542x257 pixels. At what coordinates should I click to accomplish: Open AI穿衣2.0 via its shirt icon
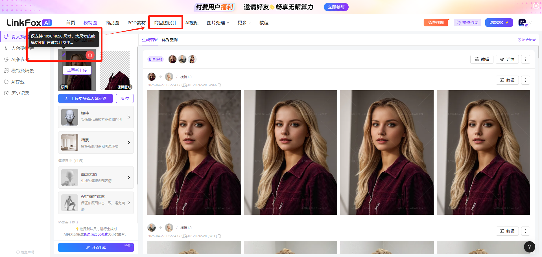pyautogui.click(x=6, y=60)
